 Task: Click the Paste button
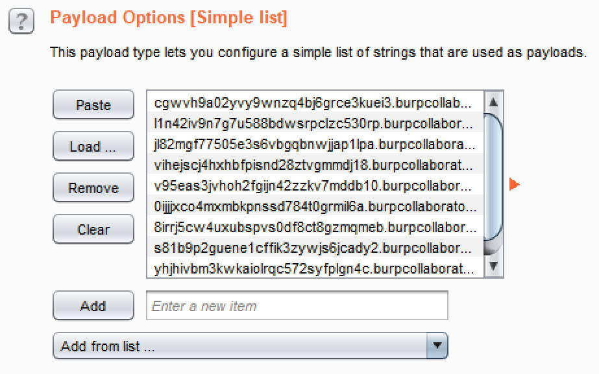coord(93,105)
